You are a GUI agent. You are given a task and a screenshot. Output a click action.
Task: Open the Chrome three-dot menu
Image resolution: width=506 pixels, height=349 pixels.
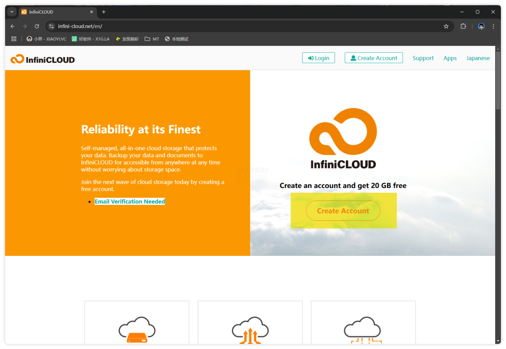pos(493,26)
